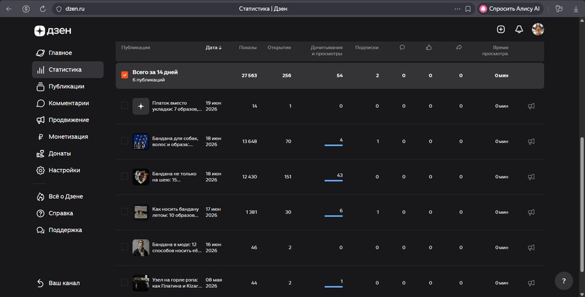Screen dimensions: 585x297
Task: Open the browser three-dots page menu
Action: [x=457, y=8]
